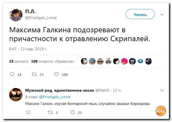Open П.Л. profile avatar
172x122 pixels.
point(16,15)
